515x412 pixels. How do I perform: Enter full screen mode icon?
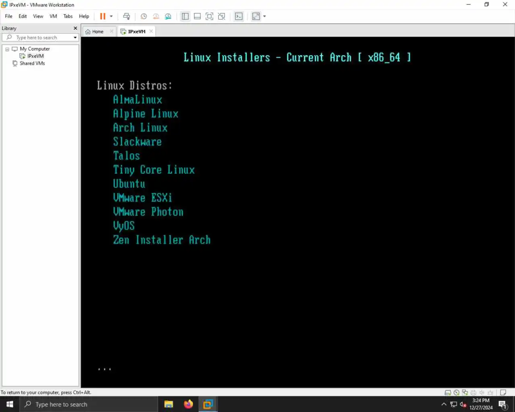point(209,16)
